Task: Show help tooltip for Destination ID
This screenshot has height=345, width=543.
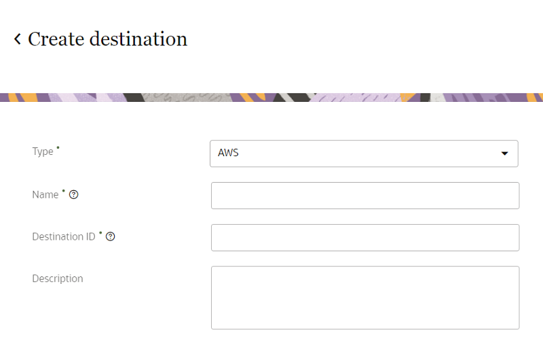Action: coord(110,237)
